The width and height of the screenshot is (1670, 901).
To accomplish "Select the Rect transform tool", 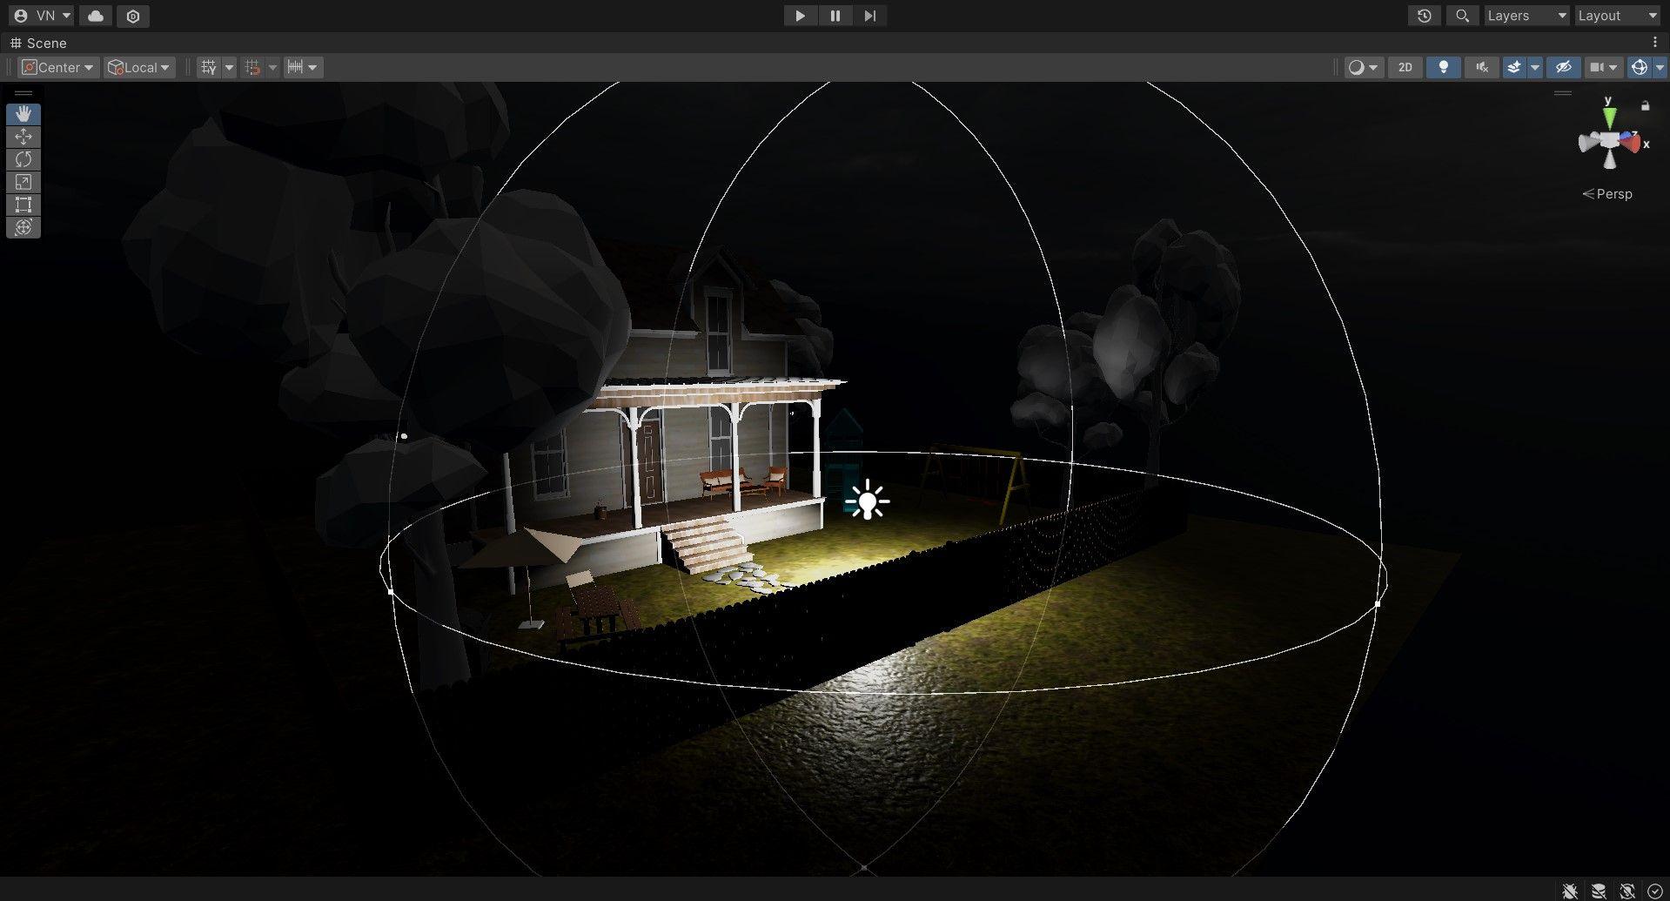I will point(23,204).
